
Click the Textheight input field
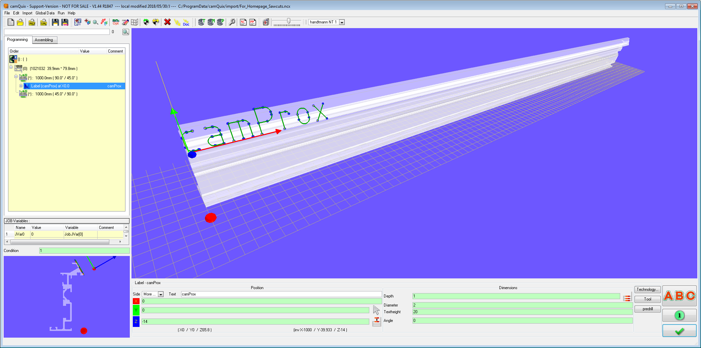523,312
